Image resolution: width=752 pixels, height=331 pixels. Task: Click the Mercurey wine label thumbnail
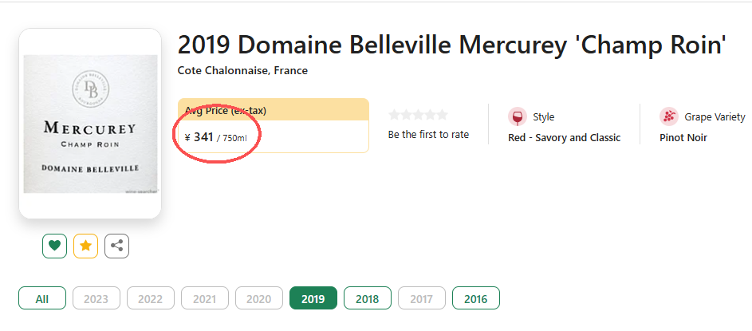90,124
